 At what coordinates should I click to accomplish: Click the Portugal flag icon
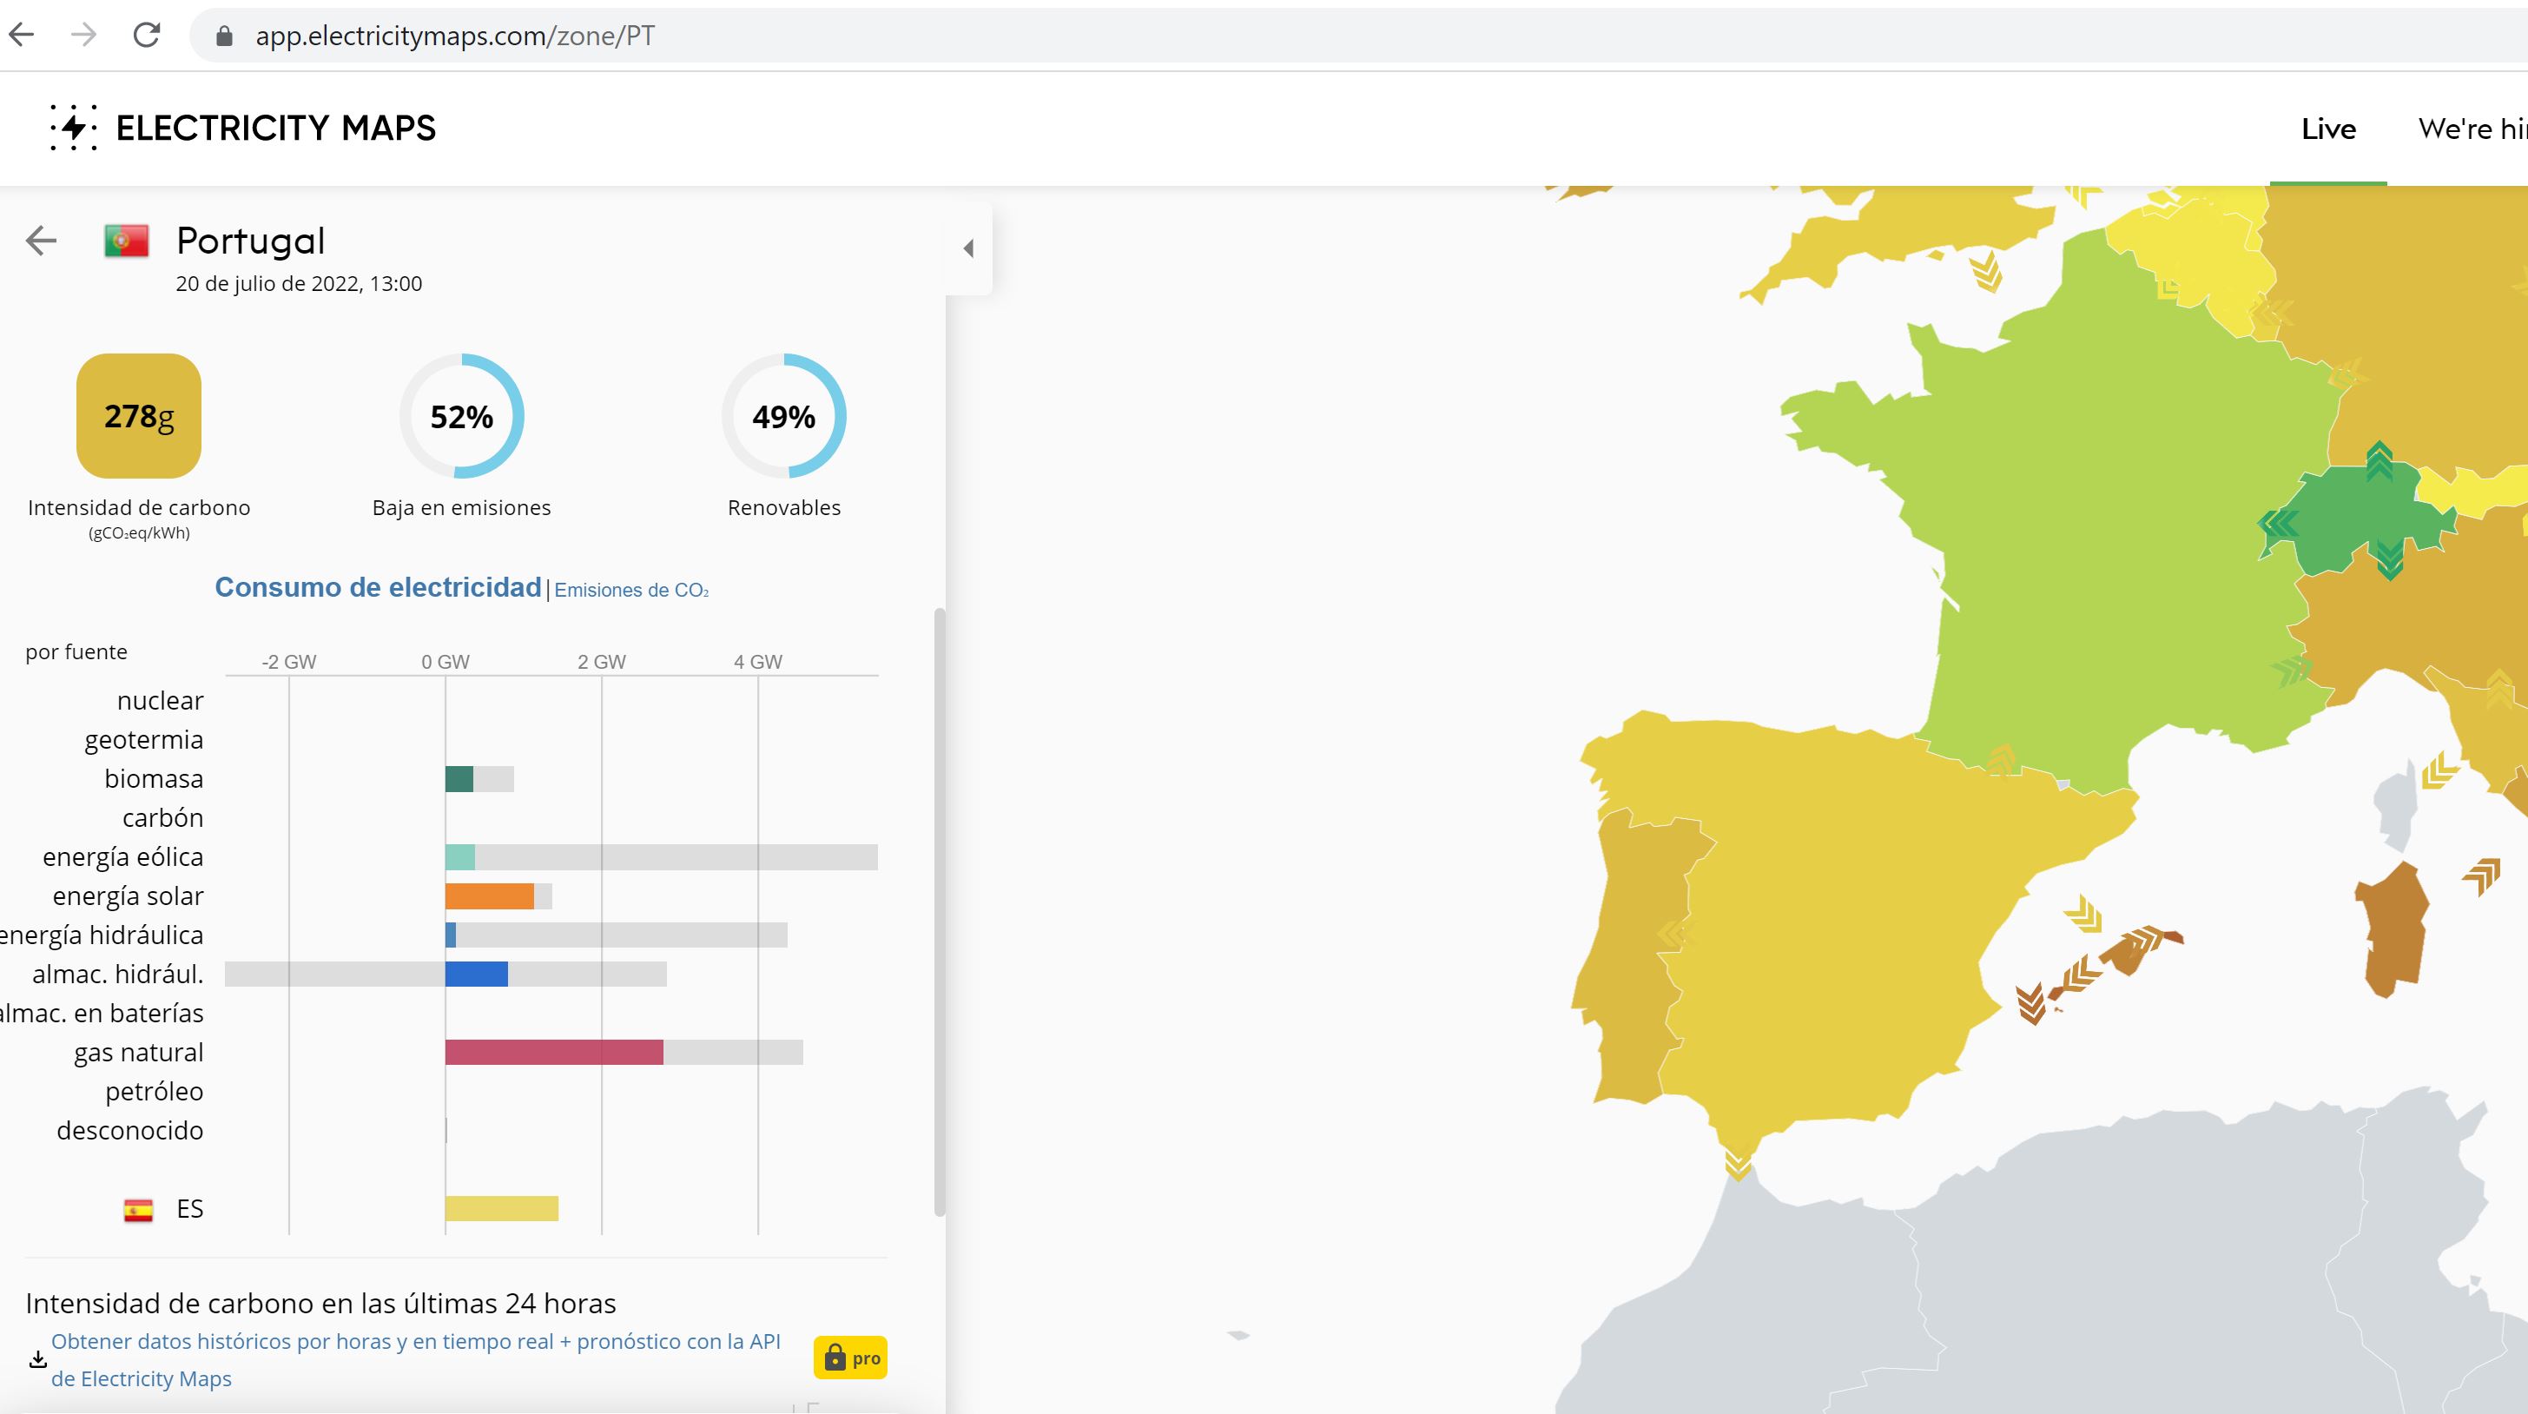tap(127, 241)
